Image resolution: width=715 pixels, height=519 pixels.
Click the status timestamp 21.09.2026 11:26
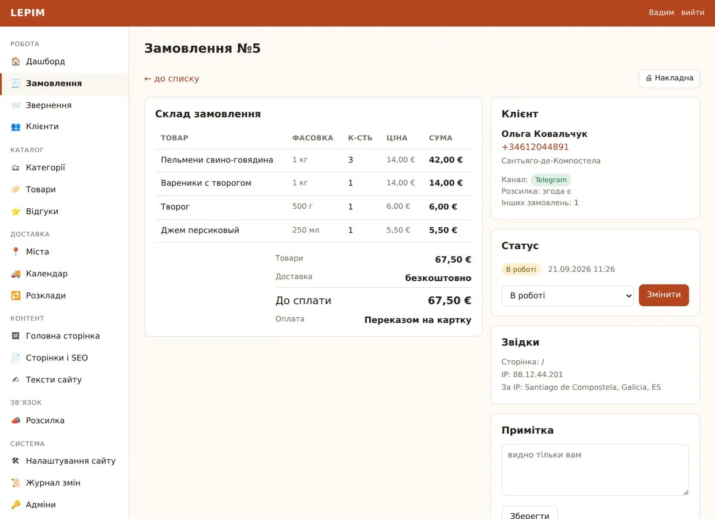point(581,269)
